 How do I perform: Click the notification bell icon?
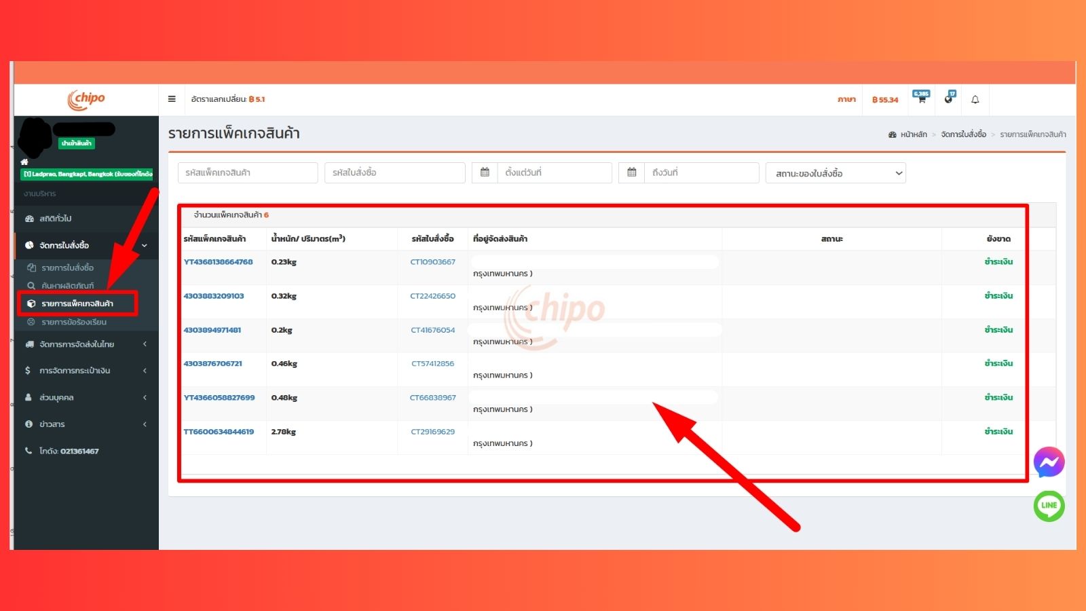point(975,100)
